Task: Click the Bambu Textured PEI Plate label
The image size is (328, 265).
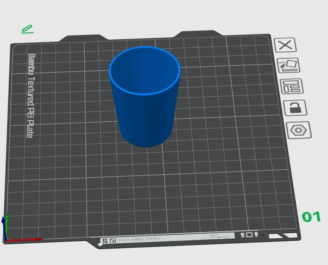Action: [31, 96]
